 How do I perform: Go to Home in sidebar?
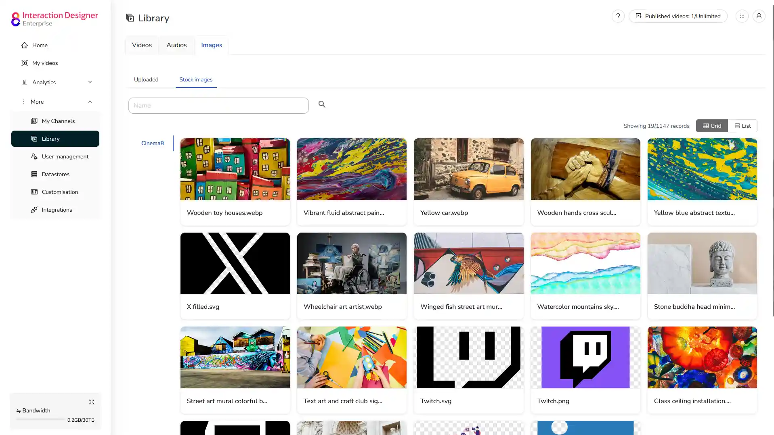55,45
